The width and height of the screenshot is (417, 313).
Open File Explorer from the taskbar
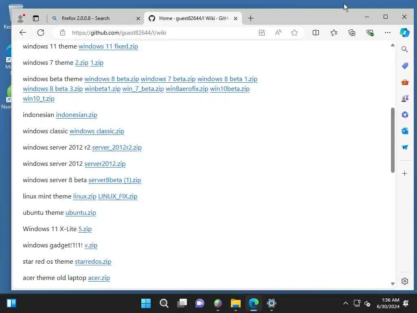(x=236, y=303)
